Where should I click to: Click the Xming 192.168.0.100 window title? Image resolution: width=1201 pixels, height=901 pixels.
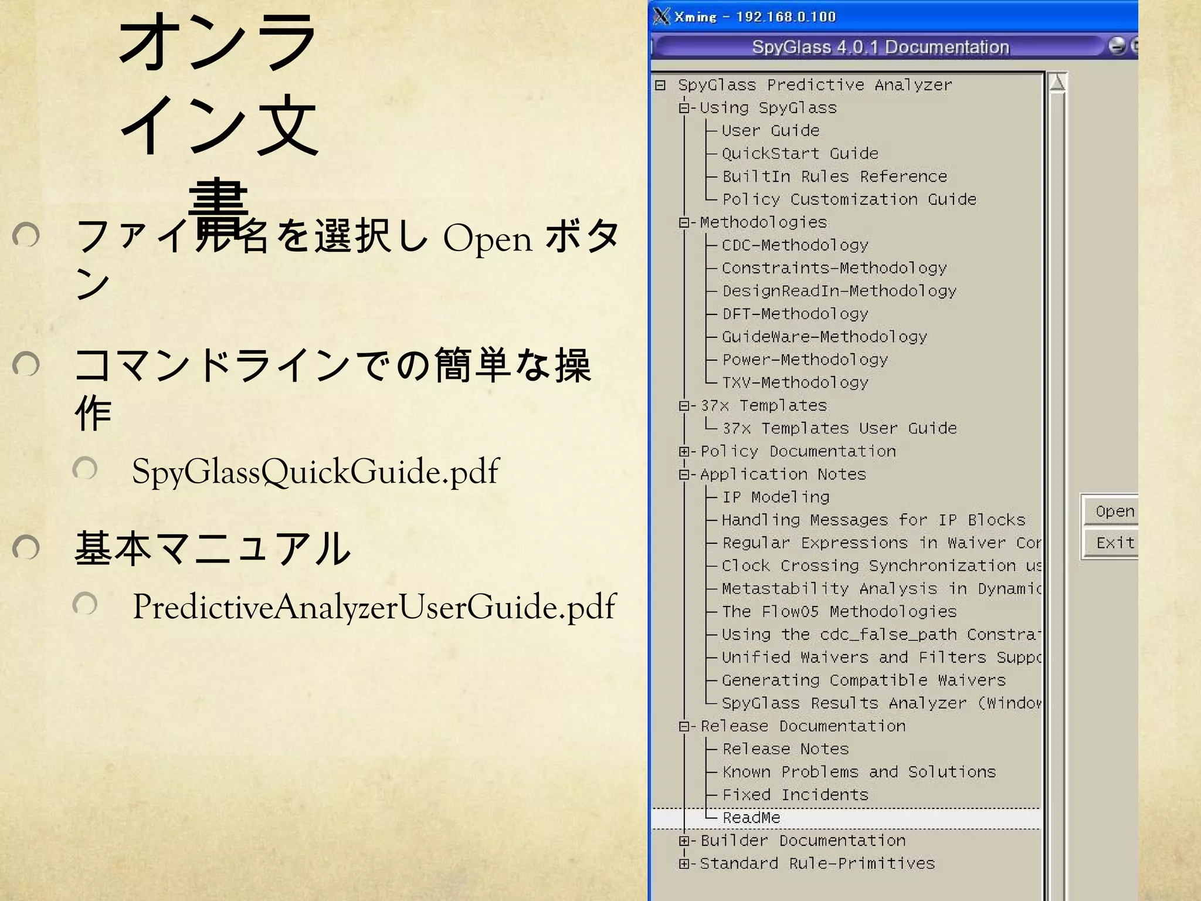click(x=755, y=16)
